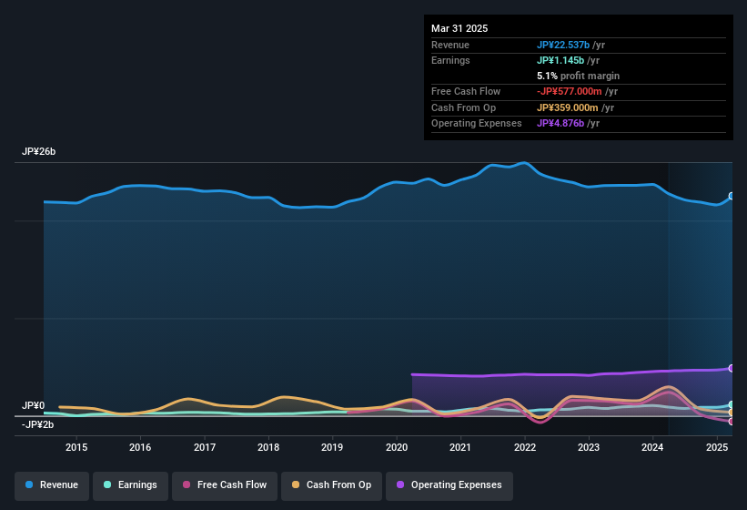The image size is (747, 510).
Task: Click the Operating Expenses label in tooltip
Action: (477, 124)
